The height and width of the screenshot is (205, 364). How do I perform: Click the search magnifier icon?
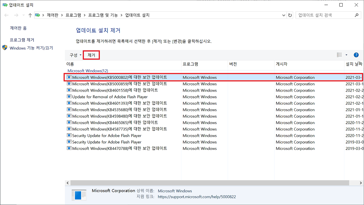[357, 15]
